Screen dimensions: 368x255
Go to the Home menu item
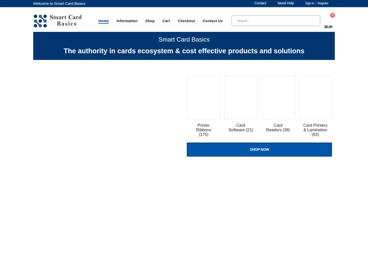point(103,21)
